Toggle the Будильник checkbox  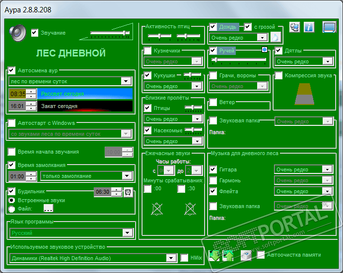[11, 191]
